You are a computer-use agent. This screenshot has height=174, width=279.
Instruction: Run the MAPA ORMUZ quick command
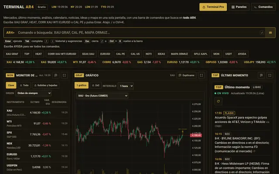pyautogui.click(x=179, y=54)
